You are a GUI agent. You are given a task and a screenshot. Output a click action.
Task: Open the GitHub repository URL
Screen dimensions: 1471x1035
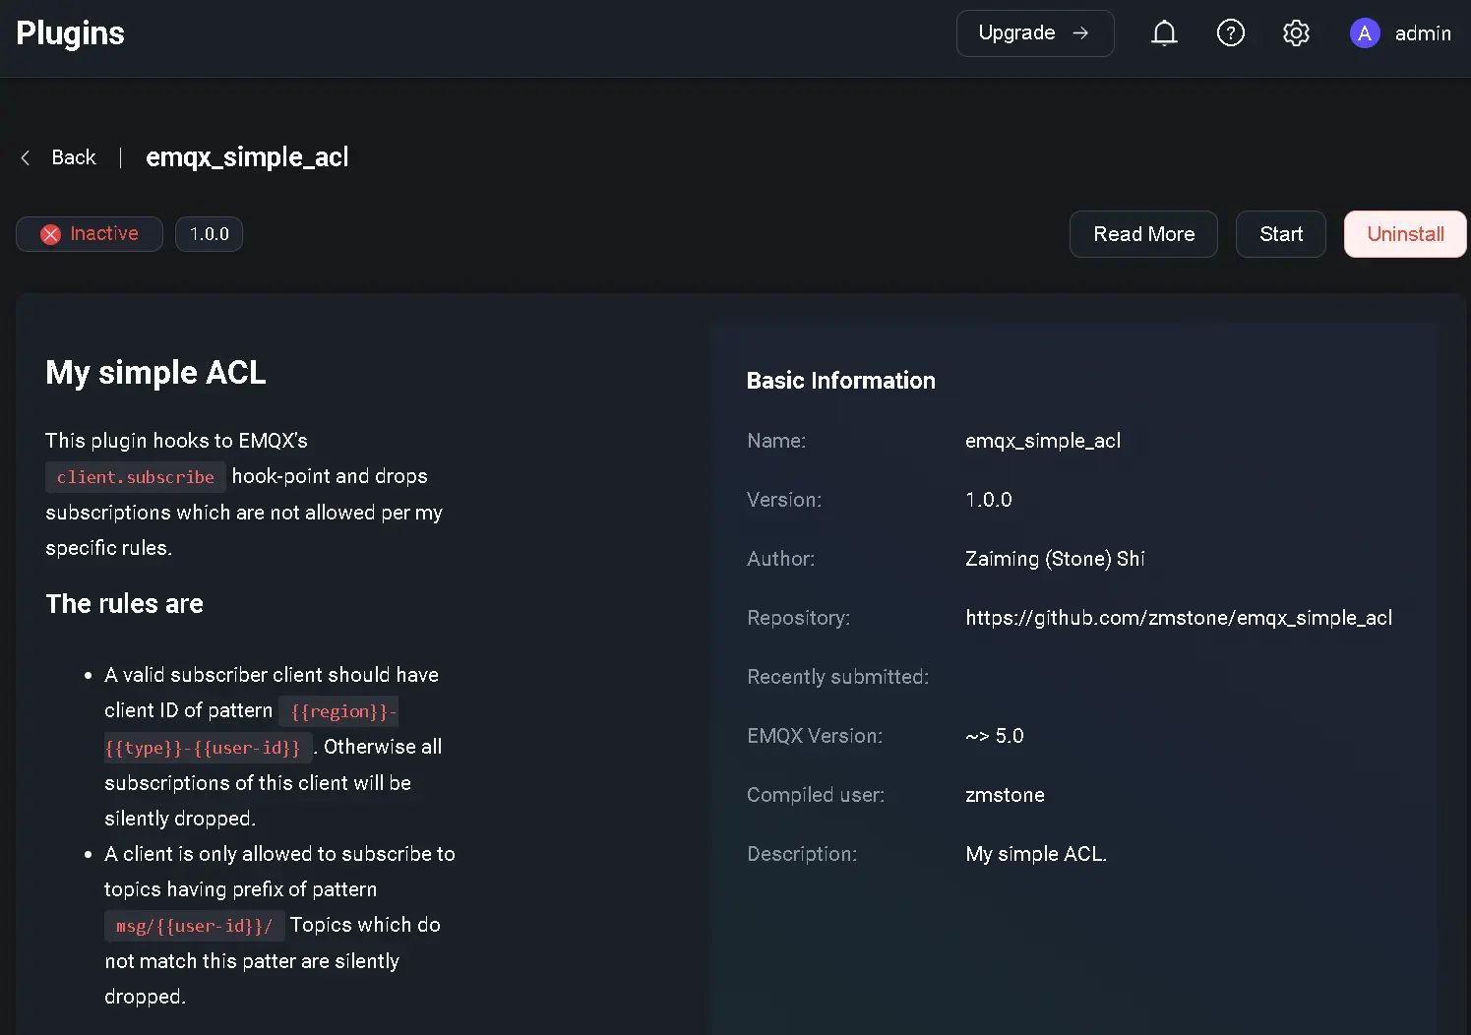pos(1178,618)
